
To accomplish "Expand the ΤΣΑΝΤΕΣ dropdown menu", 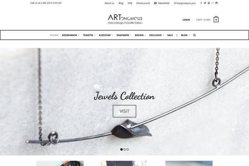I will [x=89, y=35].
